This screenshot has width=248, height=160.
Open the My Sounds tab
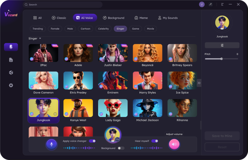point(168,18)
